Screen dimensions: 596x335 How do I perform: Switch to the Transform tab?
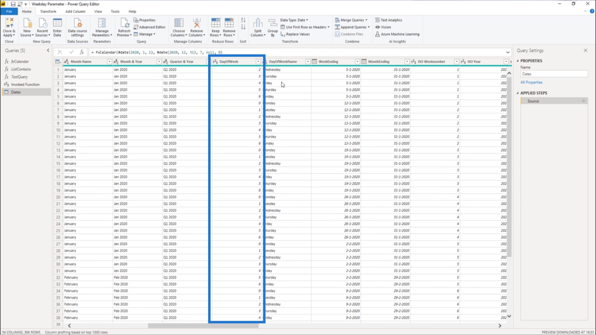click(48, 11)
